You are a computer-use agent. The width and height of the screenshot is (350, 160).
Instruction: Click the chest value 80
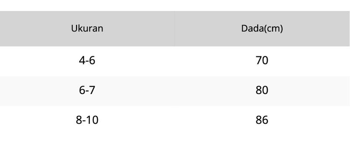pos(262,90)
